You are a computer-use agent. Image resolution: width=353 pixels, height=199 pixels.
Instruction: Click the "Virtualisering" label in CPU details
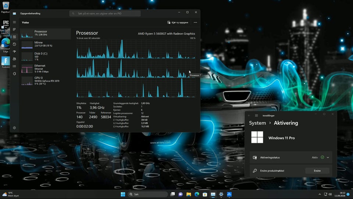pos(120,116)
